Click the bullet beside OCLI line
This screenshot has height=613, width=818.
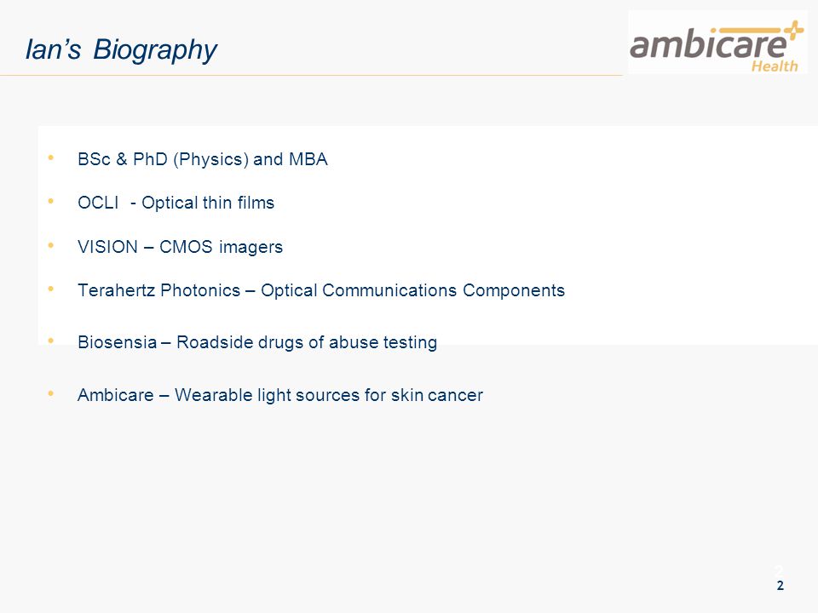coord(50,201)
